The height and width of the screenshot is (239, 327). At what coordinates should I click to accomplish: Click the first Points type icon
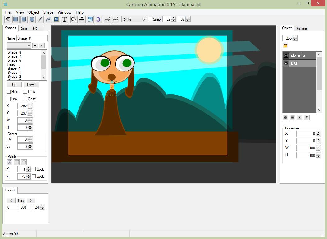coord(10,162)
